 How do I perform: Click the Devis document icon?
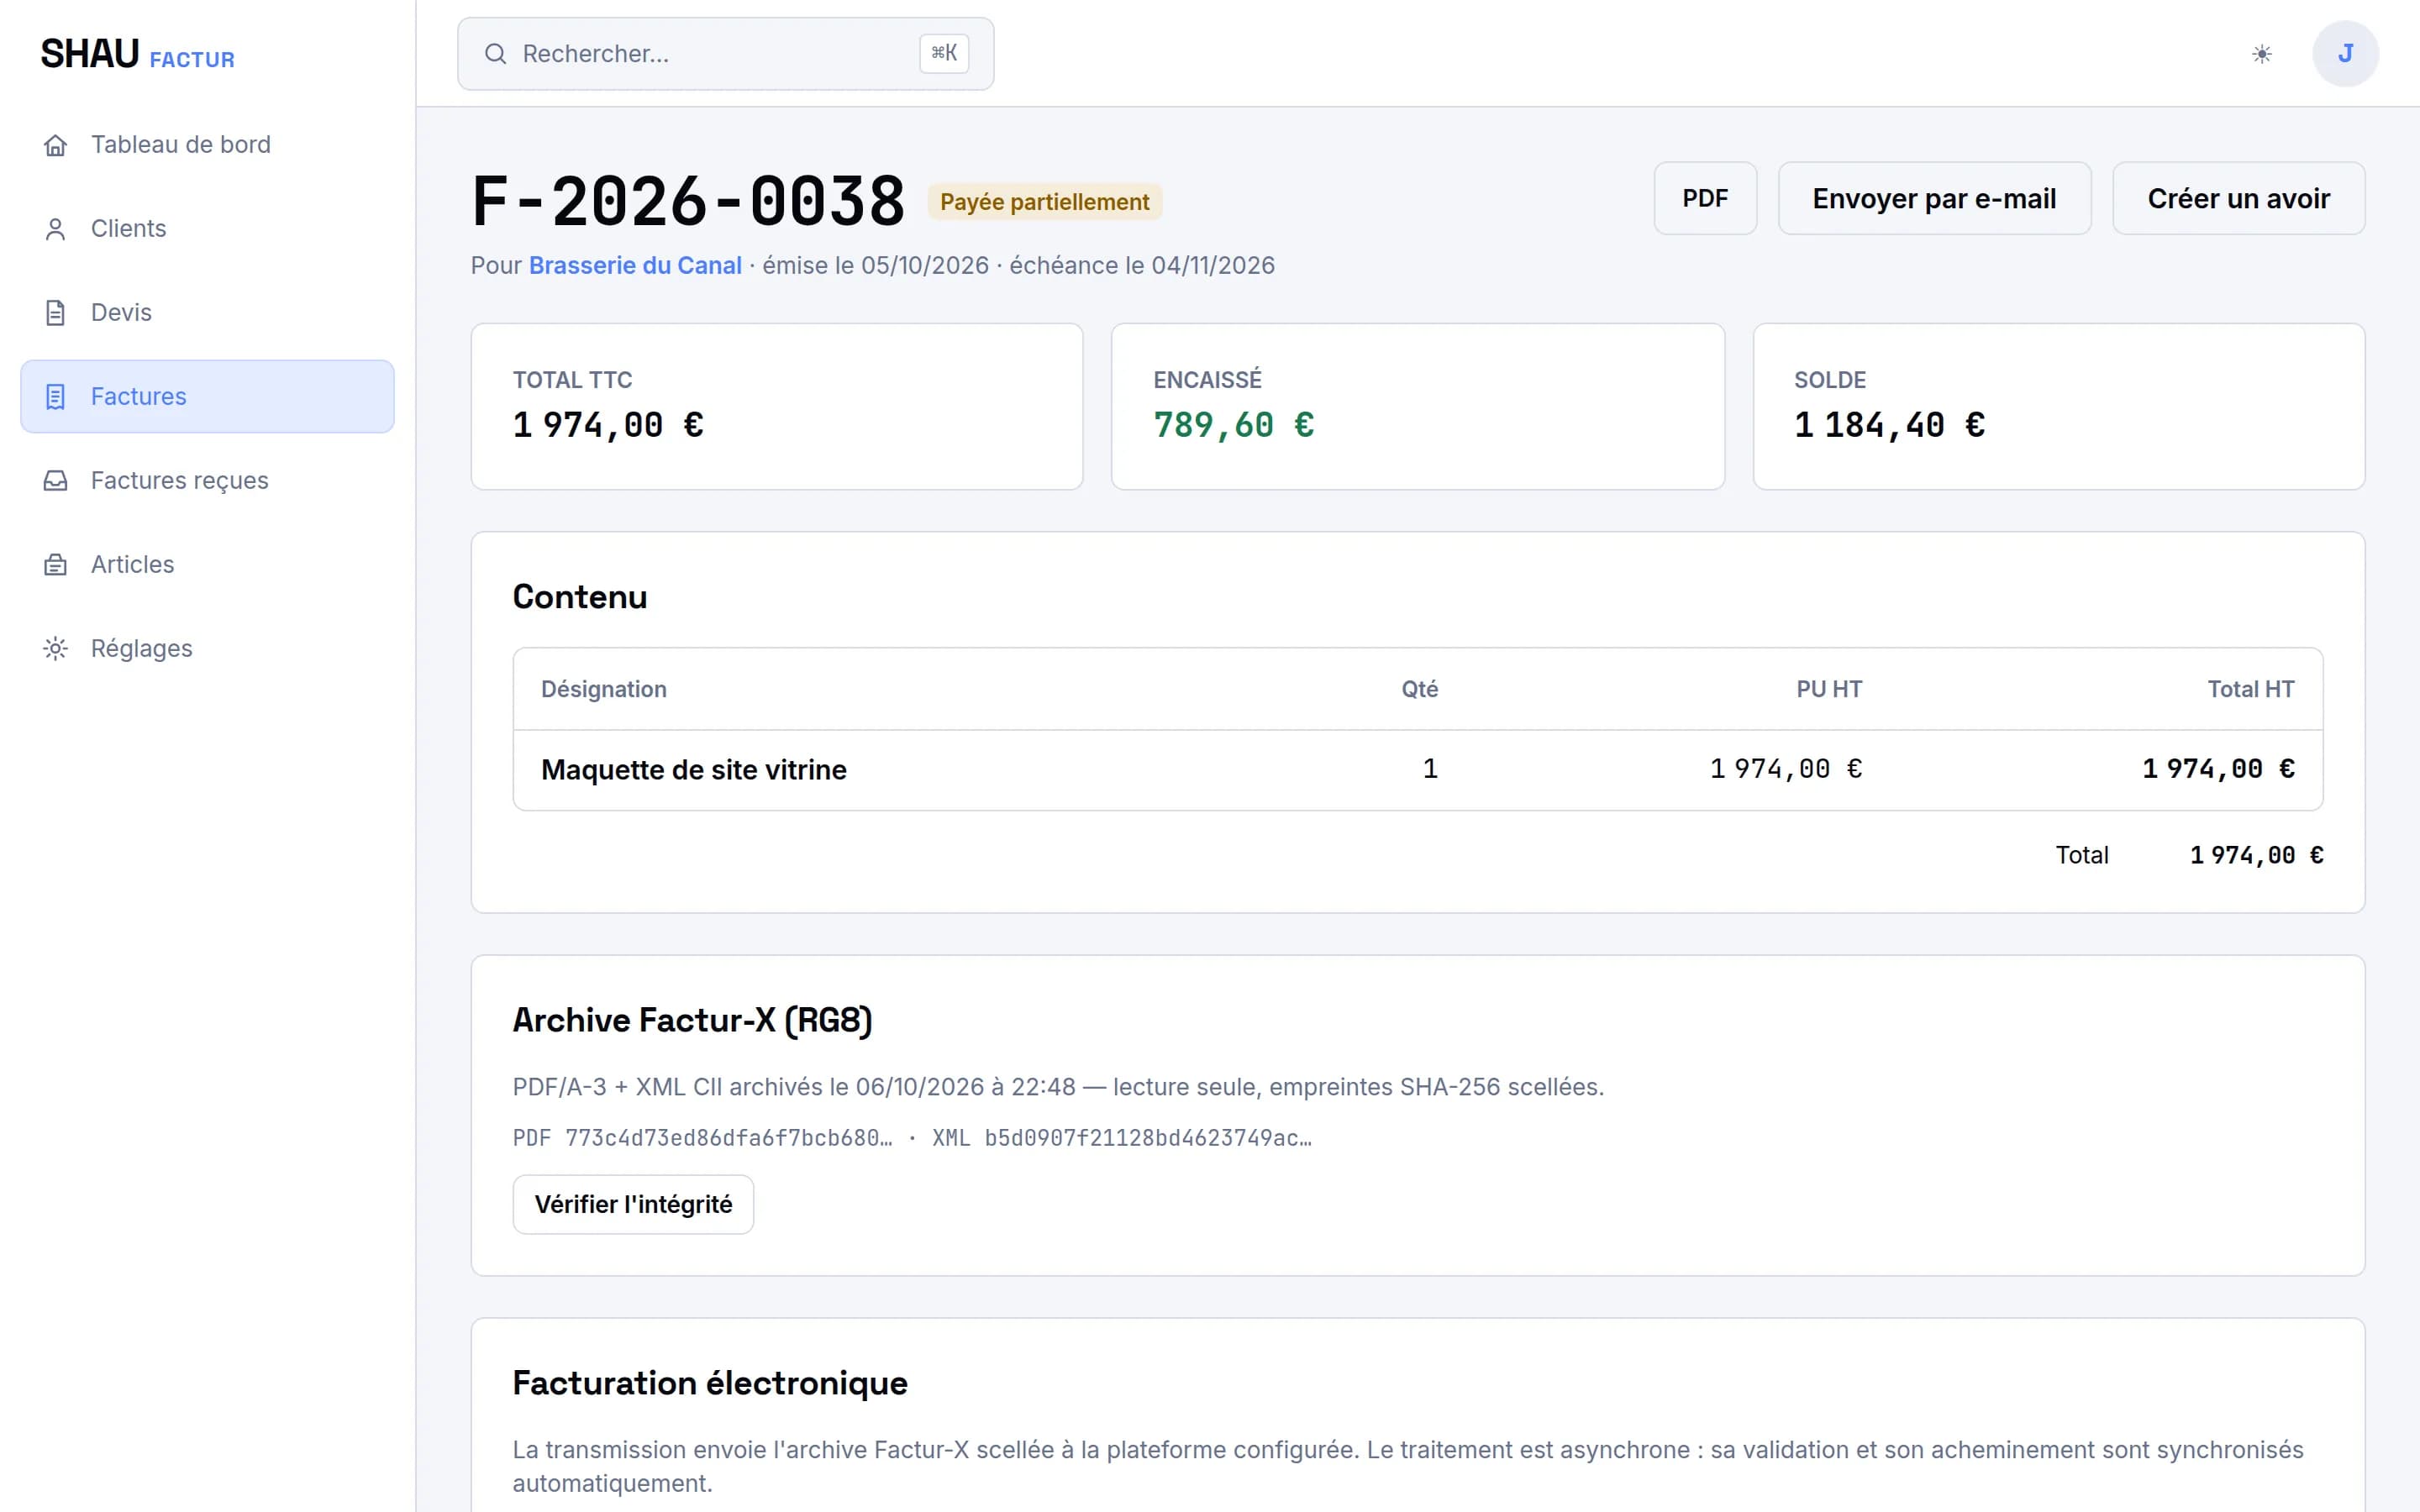tap(55, 313)
